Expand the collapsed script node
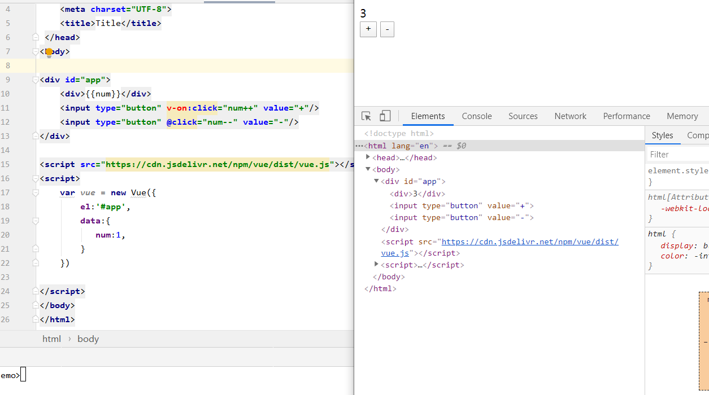This screenshot has width=709, height=395. pos(377,264)
